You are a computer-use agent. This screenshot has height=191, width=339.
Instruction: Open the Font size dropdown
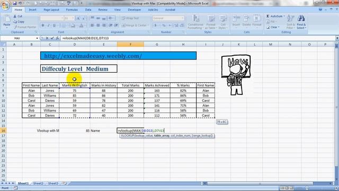(73, 19)
